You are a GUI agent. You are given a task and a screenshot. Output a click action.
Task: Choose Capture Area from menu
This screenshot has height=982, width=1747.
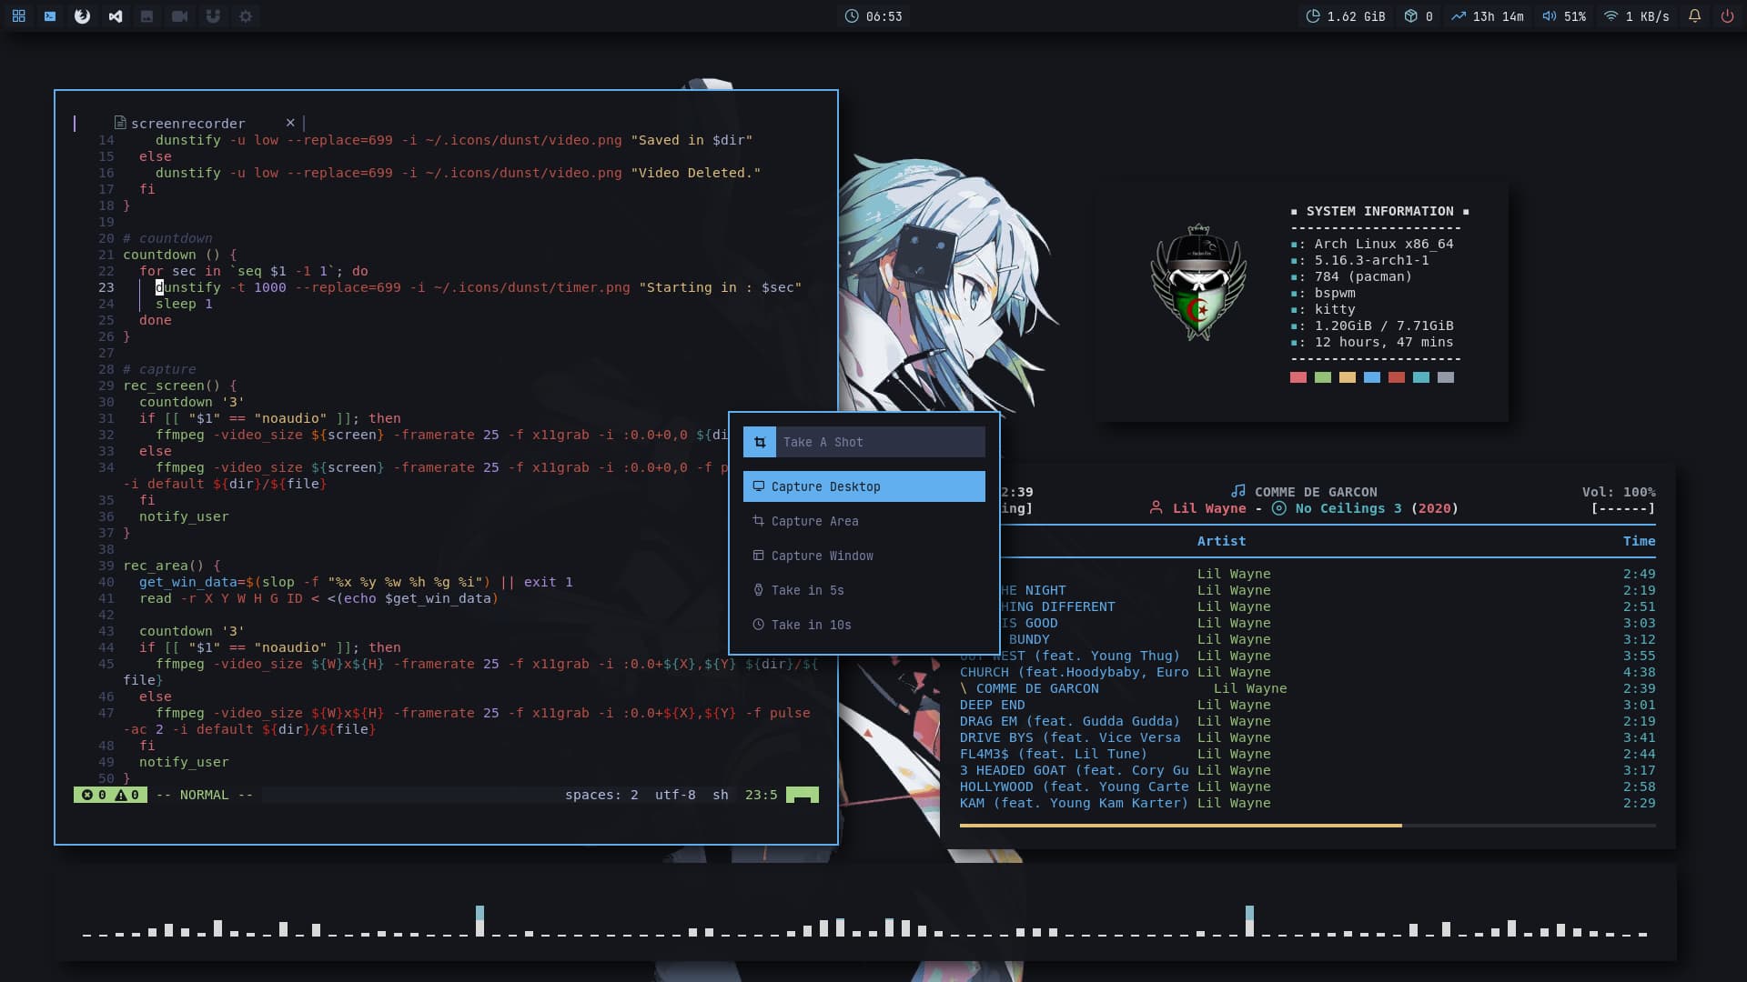[814, 521]
